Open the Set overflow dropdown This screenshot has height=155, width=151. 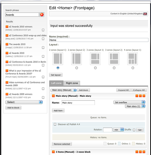(129, 102)
